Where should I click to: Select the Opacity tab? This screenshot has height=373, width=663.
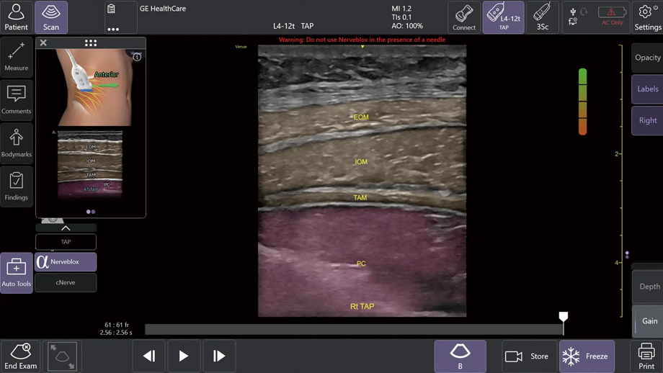[647, 58]
